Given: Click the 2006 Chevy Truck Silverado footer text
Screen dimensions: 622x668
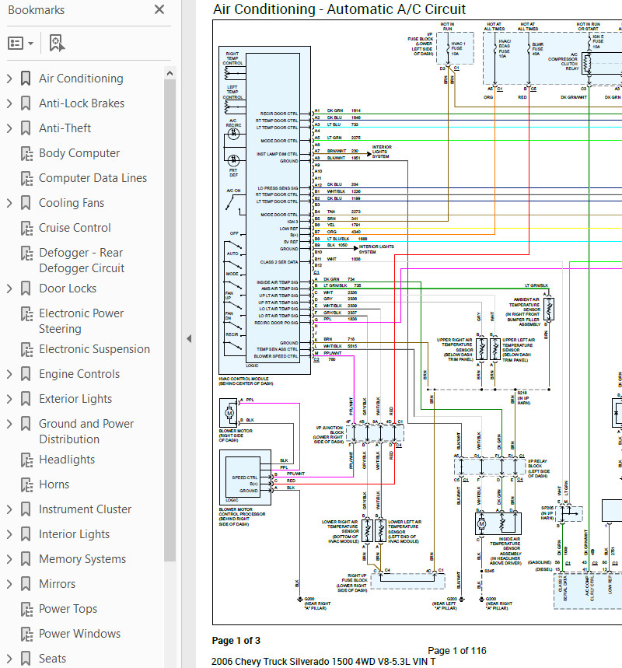Looking at the screenshot, I should (x=323, y=662).
